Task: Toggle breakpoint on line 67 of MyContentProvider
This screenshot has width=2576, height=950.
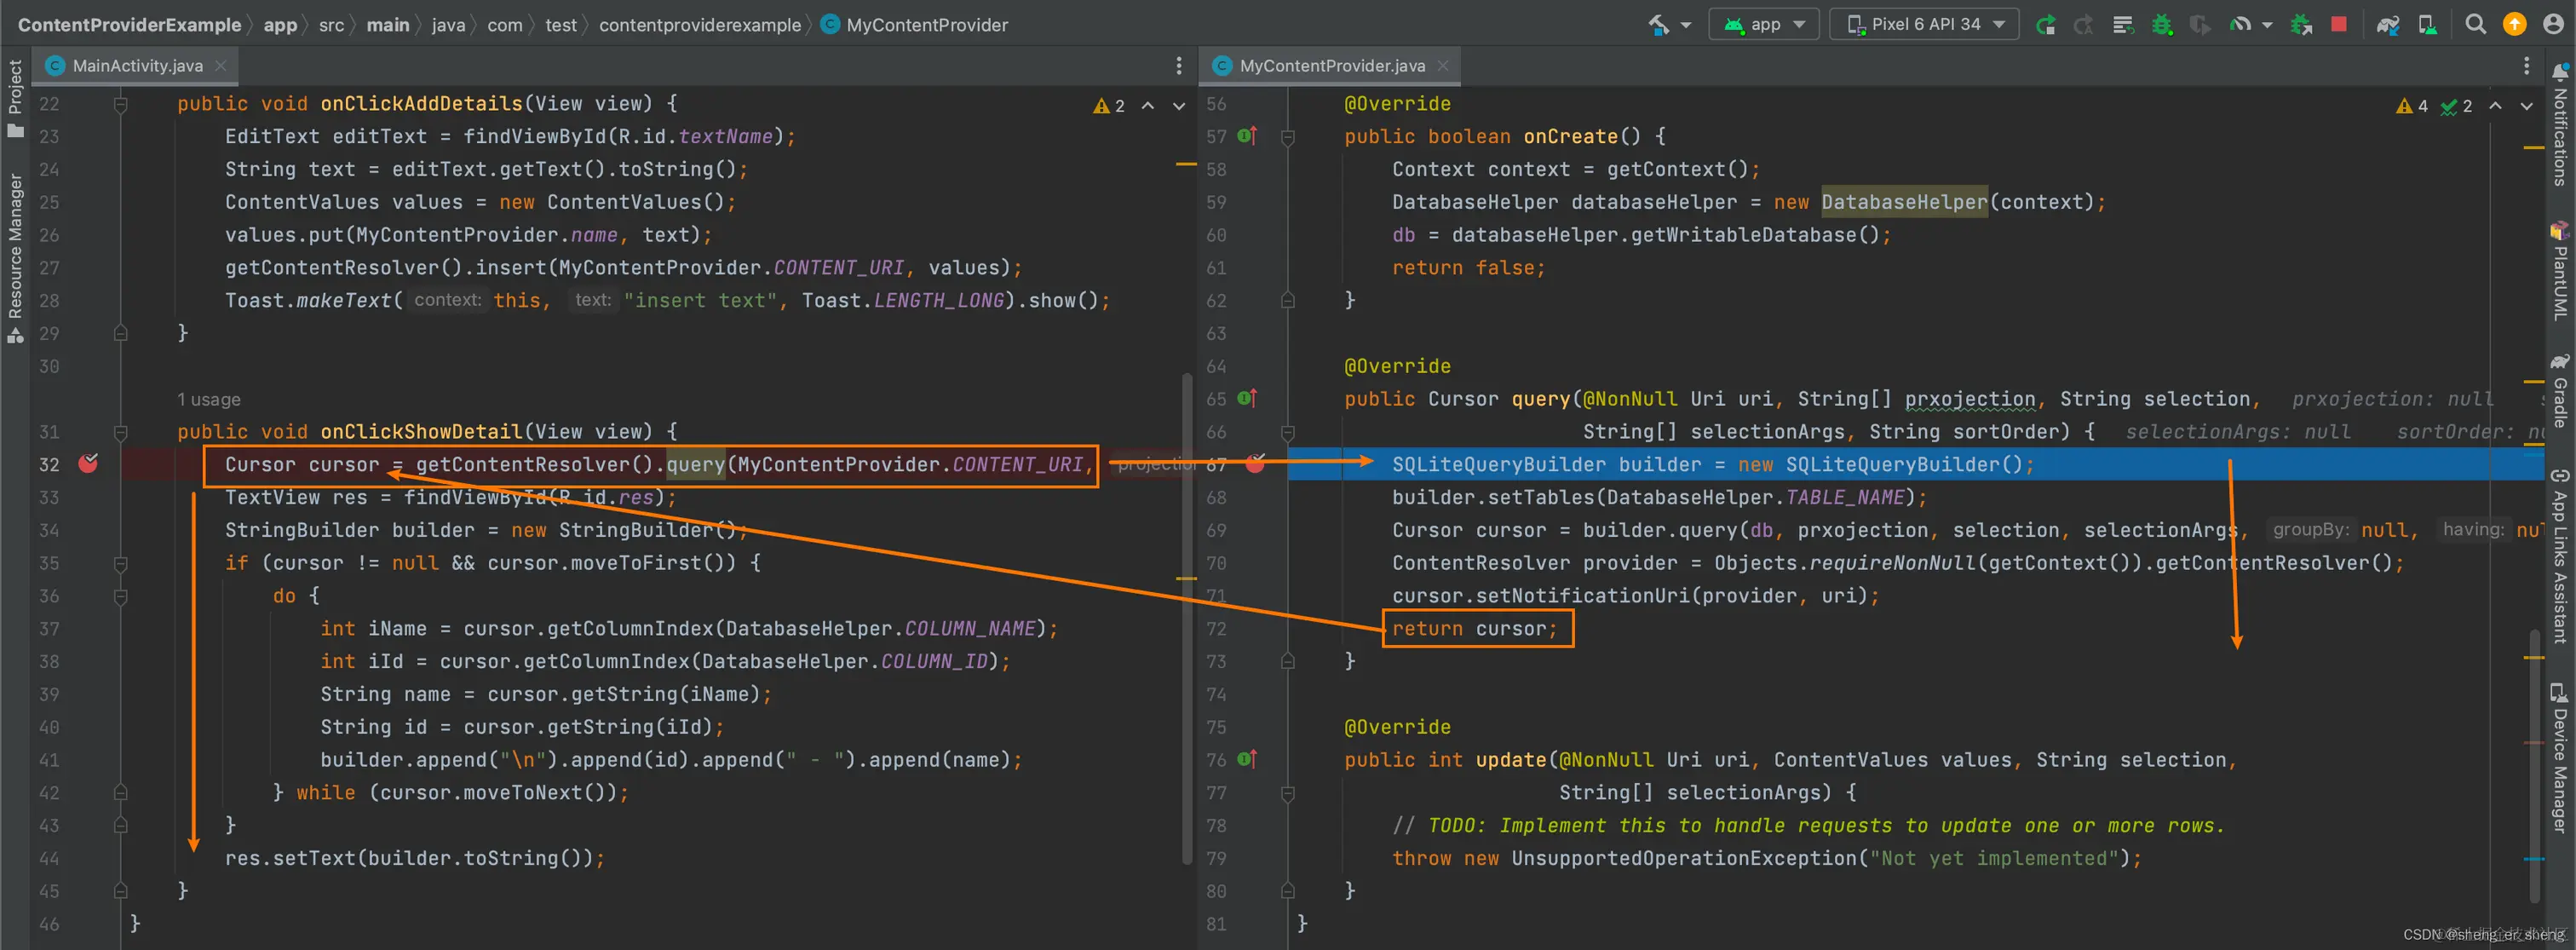Action: coord(1255,463)
